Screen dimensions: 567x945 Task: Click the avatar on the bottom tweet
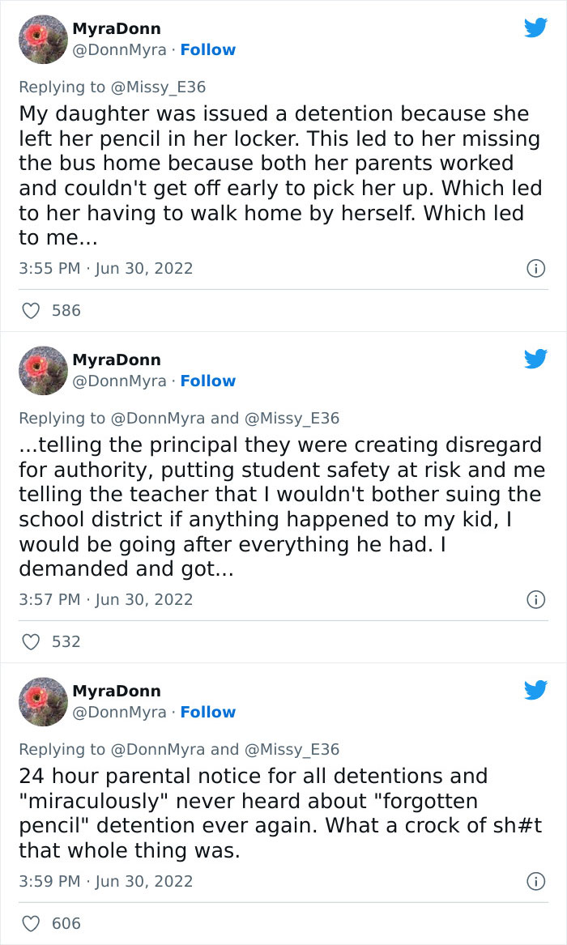[42, 700]
